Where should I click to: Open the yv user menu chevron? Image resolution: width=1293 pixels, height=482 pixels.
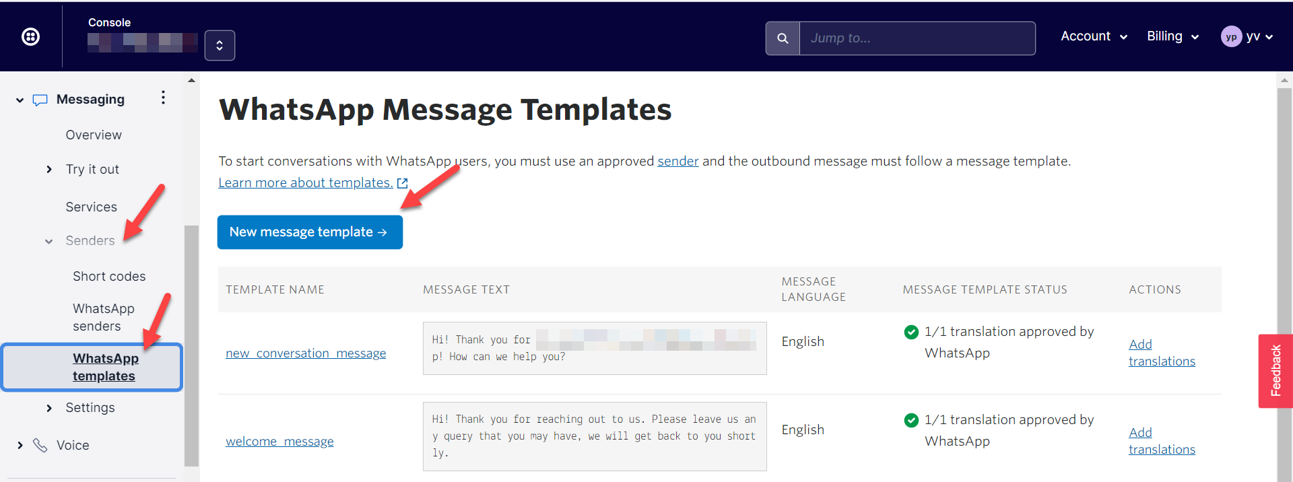click(x=1269, y=37)
